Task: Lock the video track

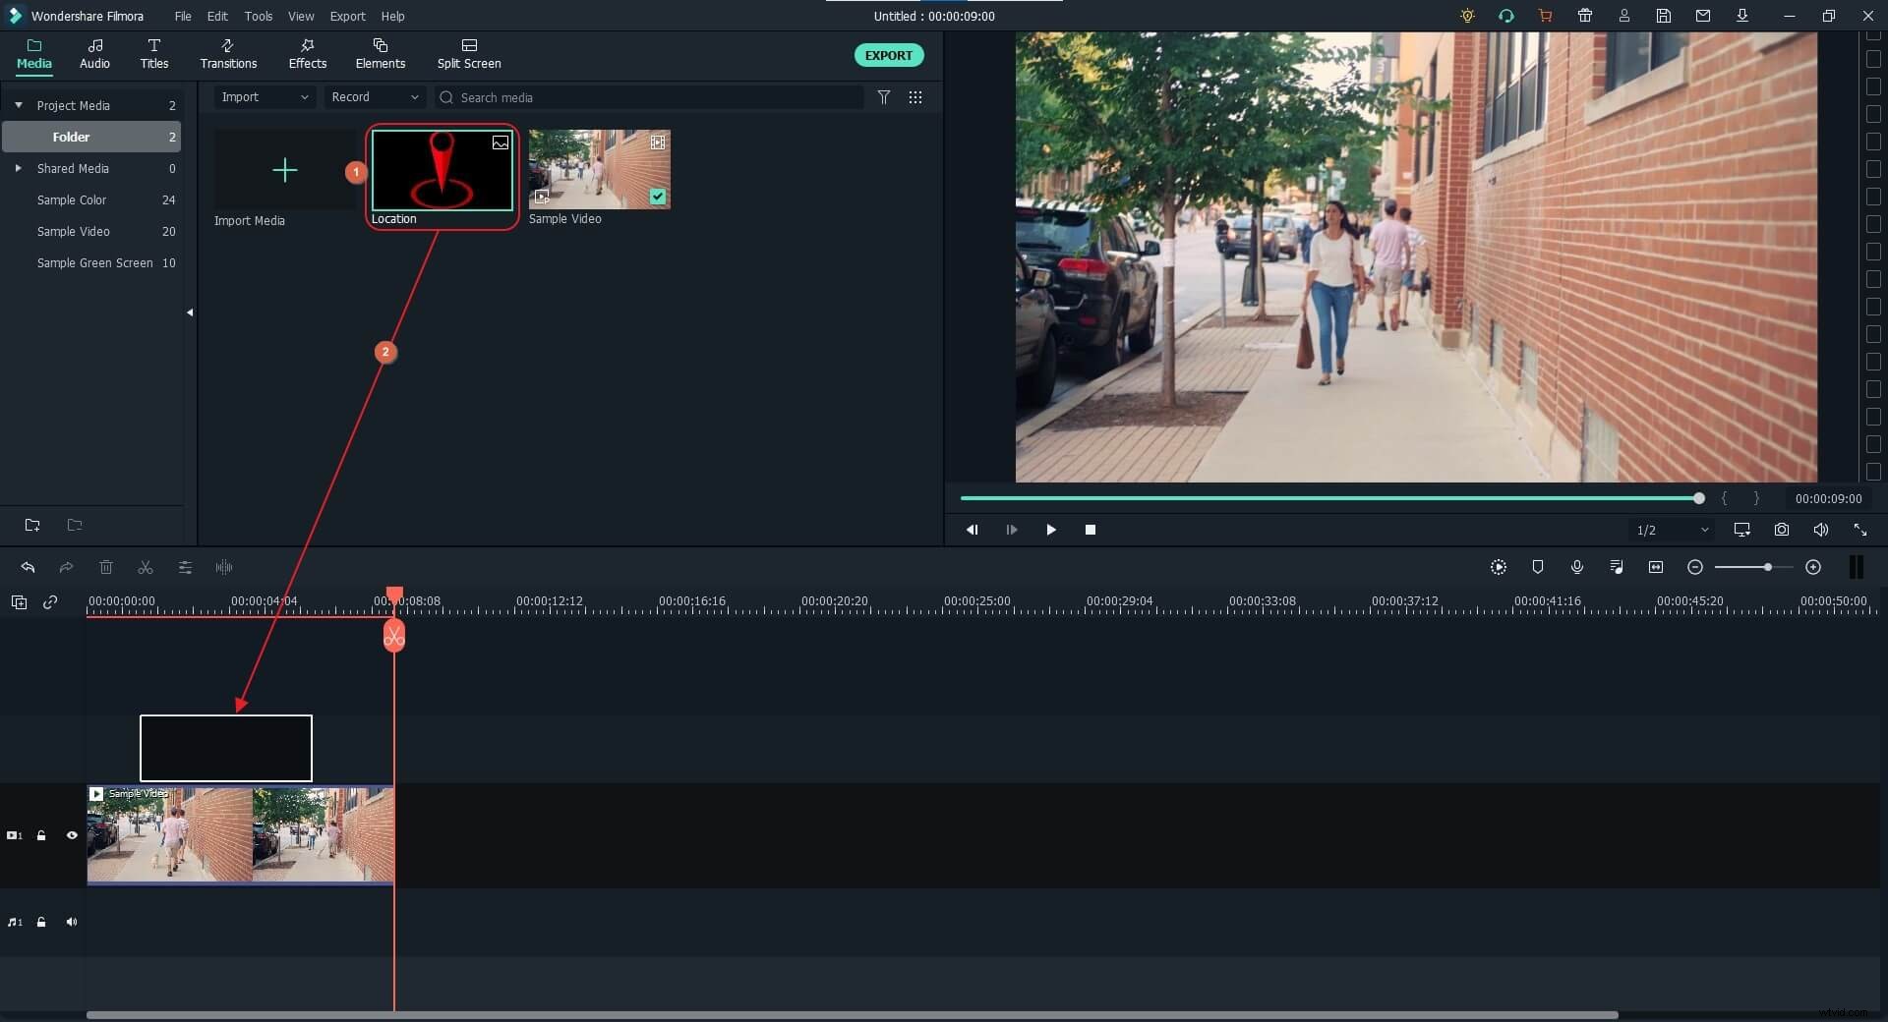Action: (41, 835)
